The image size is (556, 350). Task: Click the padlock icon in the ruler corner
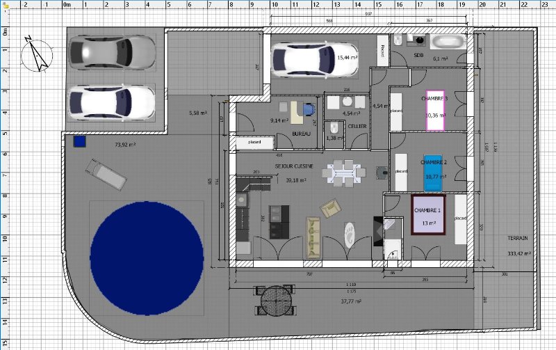(x=4, y=4)
